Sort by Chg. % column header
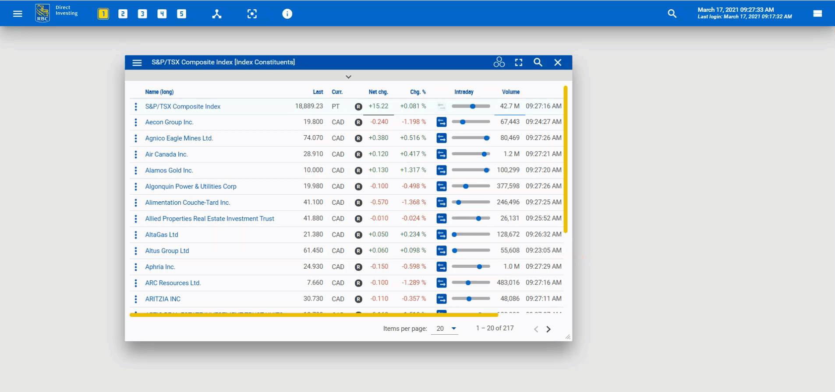 (x=418, y=92)
